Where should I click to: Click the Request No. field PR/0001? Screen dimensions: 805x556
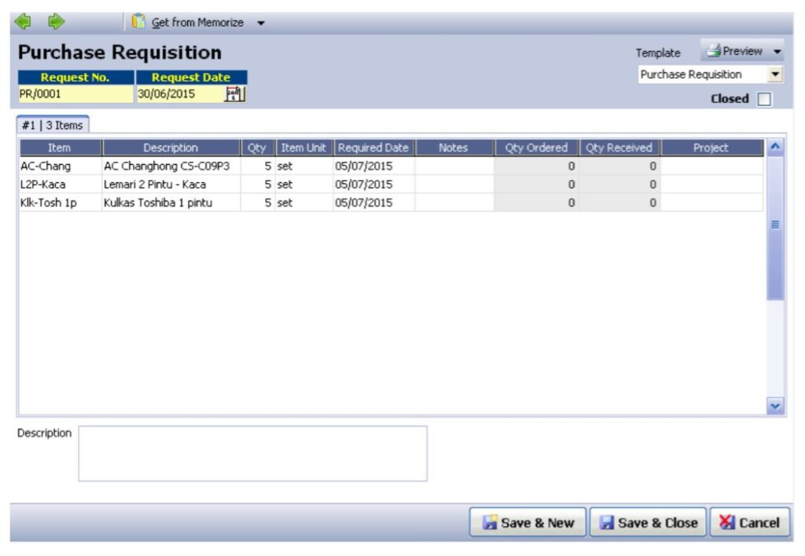(75, 94)
